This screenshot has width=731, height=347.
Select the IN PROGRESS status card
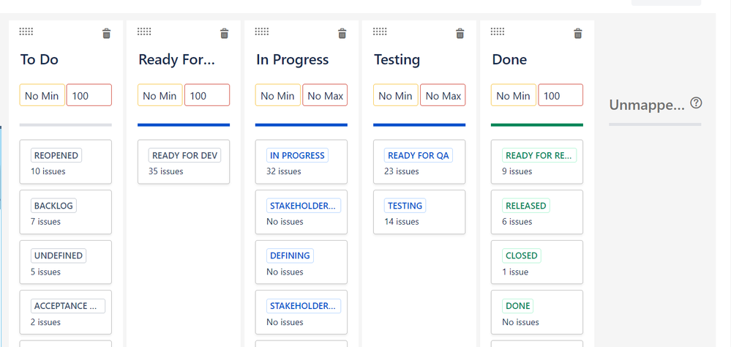click(301, 162)
